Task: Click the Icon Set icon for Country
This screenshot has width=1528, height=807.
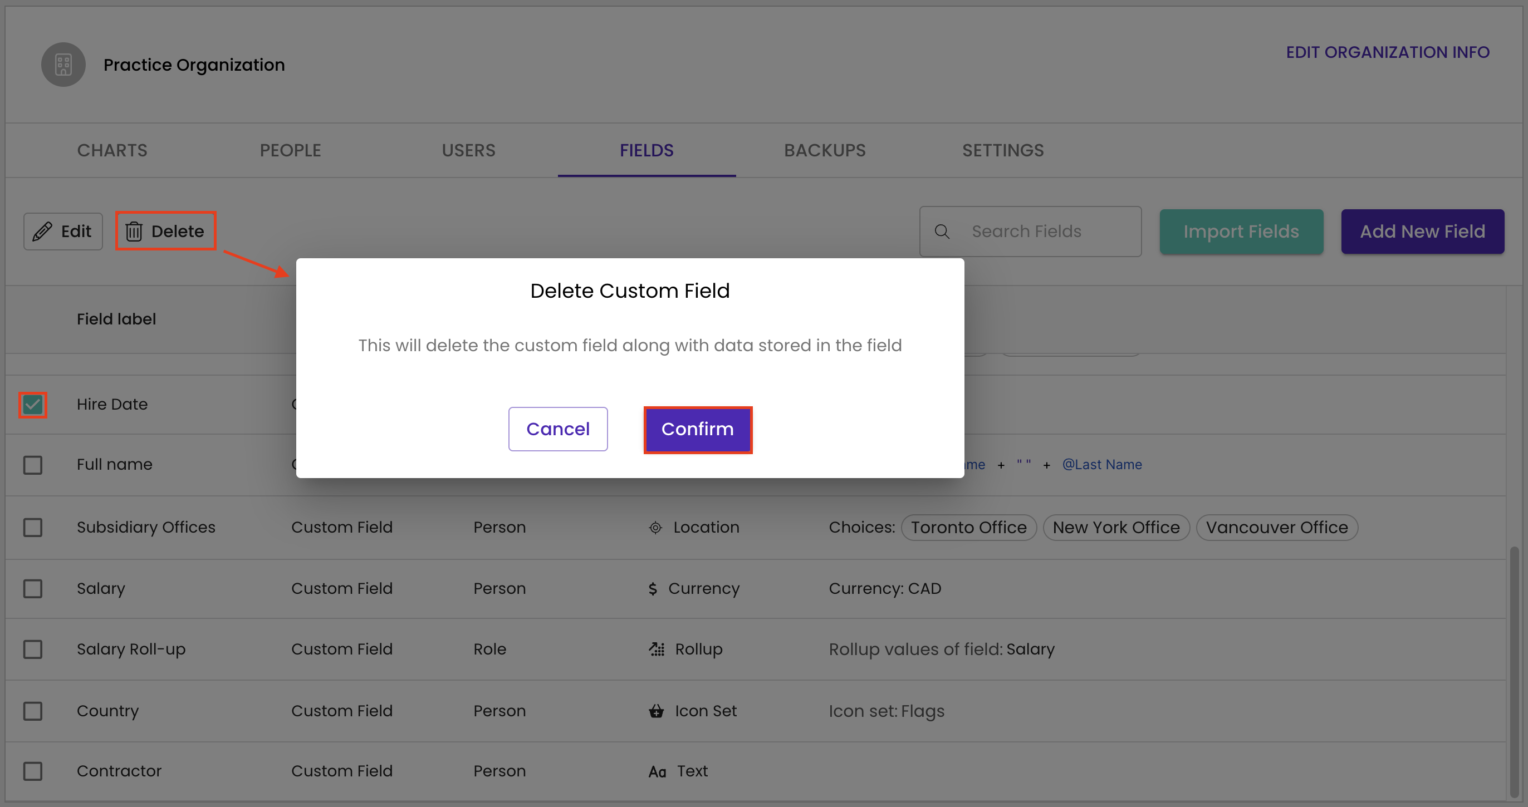Action: pyautogui.click(x=655, y=711)
